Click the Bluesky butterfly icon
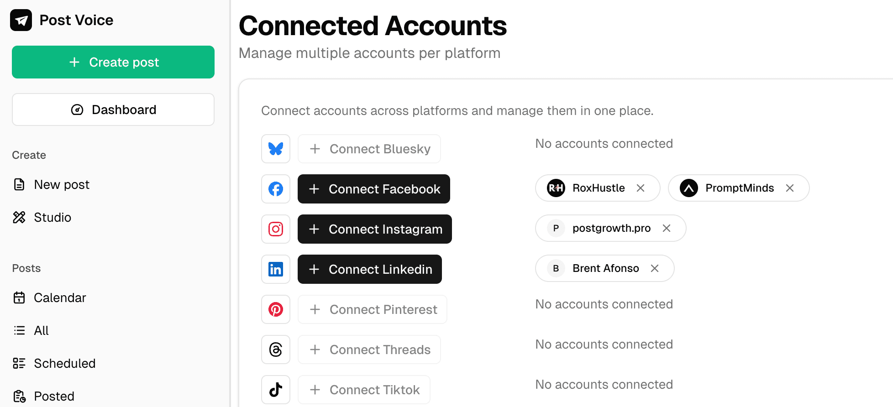 [276, 149]
